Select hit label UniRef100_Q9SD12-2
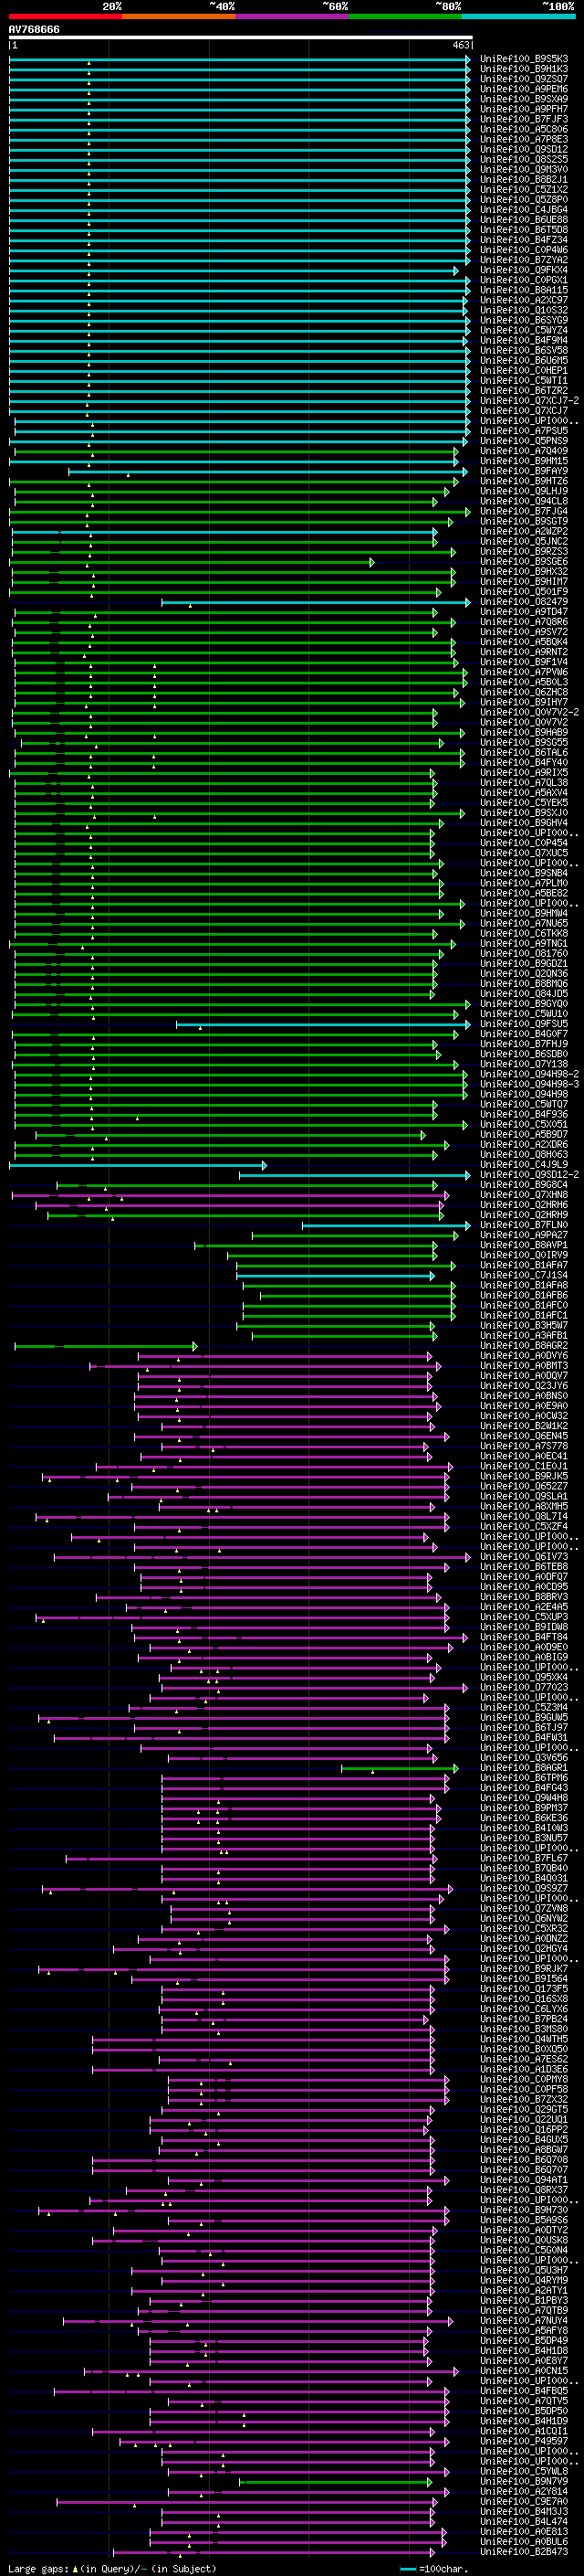584x2576 pixels. (529, 1174)
